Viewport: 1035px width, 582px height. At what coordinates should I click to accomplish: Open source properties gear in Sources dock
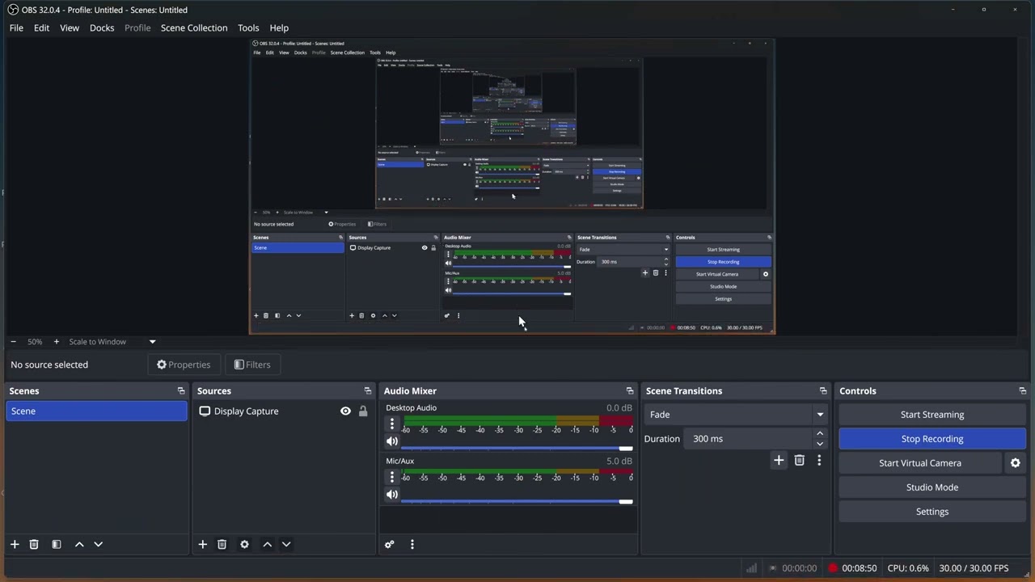pyautogui.click(x=245, y=544)
